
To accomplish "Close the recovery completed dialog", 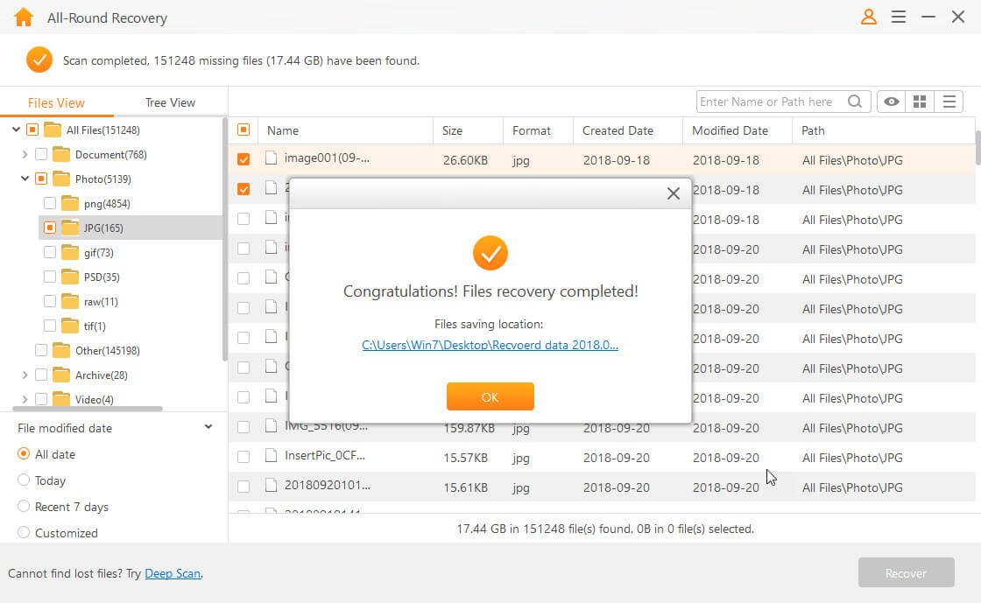I will pyautogui.click(x=673, y=193).
